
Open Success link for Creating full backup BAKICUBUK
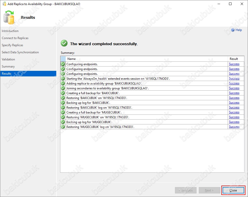[234, 93]
